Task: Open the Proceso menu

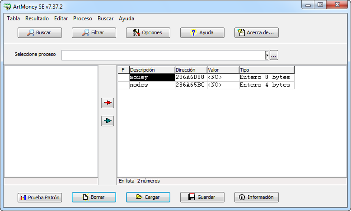Action: pos(82,19)
